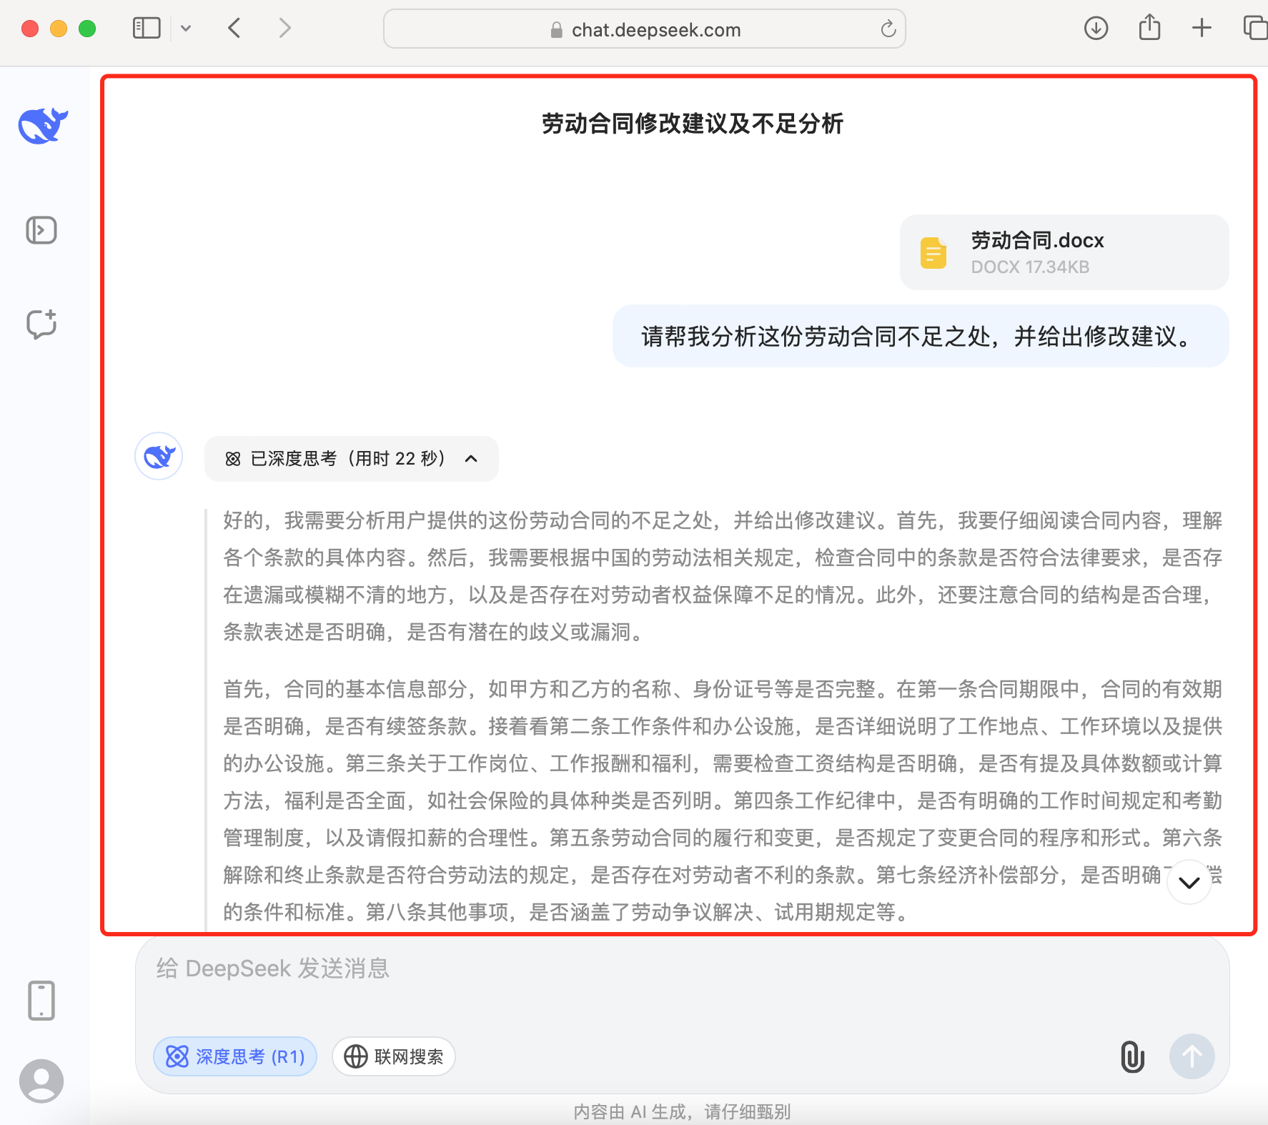Open a new Safari tab
Image resolution: width=1268 pixels, height=1125 pixels.
pos(1202,28)
